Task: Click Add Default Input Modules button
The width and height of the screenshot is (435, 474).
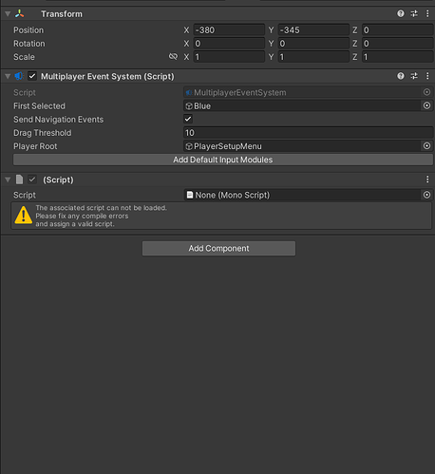Action: 223,160
